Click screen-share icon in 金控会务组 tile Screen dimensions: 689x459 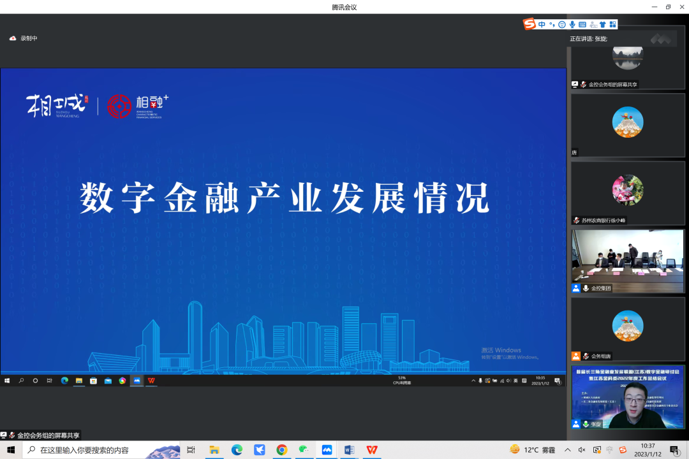[575, 84]
